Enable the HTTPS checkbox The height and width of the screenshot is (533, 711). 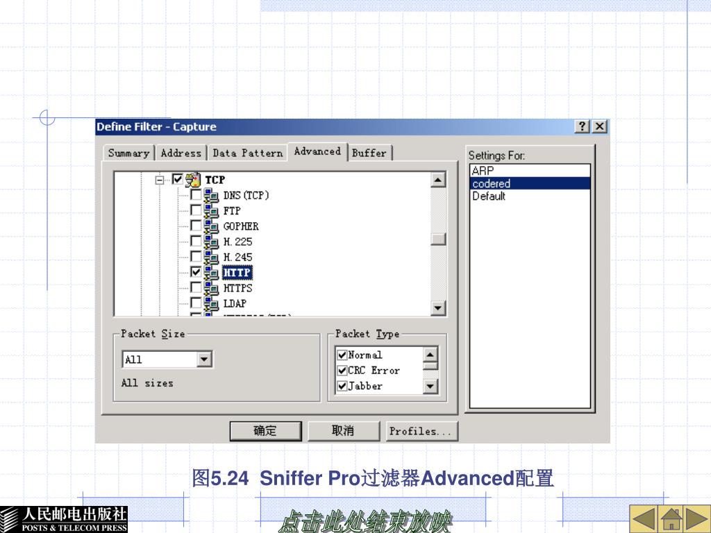(x=196, y=287)
